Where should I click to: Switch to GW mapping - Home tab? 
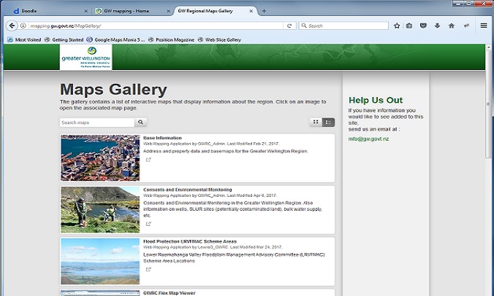pos(131,11)
